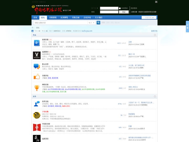This screenshot has height=142, width=189.
Task: Open the red 编辑议事区 subforum link
Action: (x=66, y=106)
